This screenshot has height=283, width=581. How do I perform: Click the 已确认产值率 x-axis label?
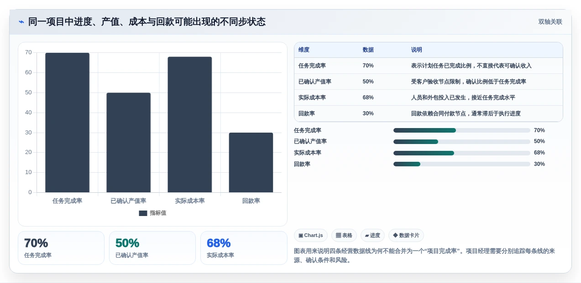(x=128, y=201)
